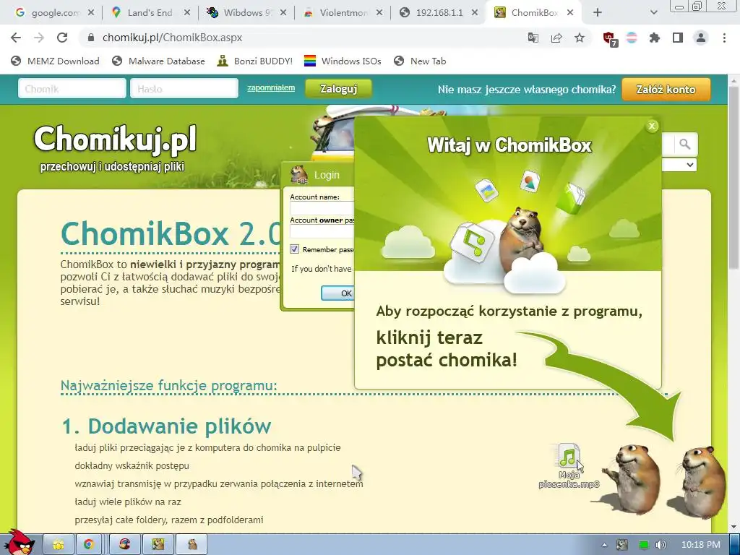This screenshot has height=555, width=740.
Task: Open the Windows ISOs bookmark
Action: pos(343,61)
